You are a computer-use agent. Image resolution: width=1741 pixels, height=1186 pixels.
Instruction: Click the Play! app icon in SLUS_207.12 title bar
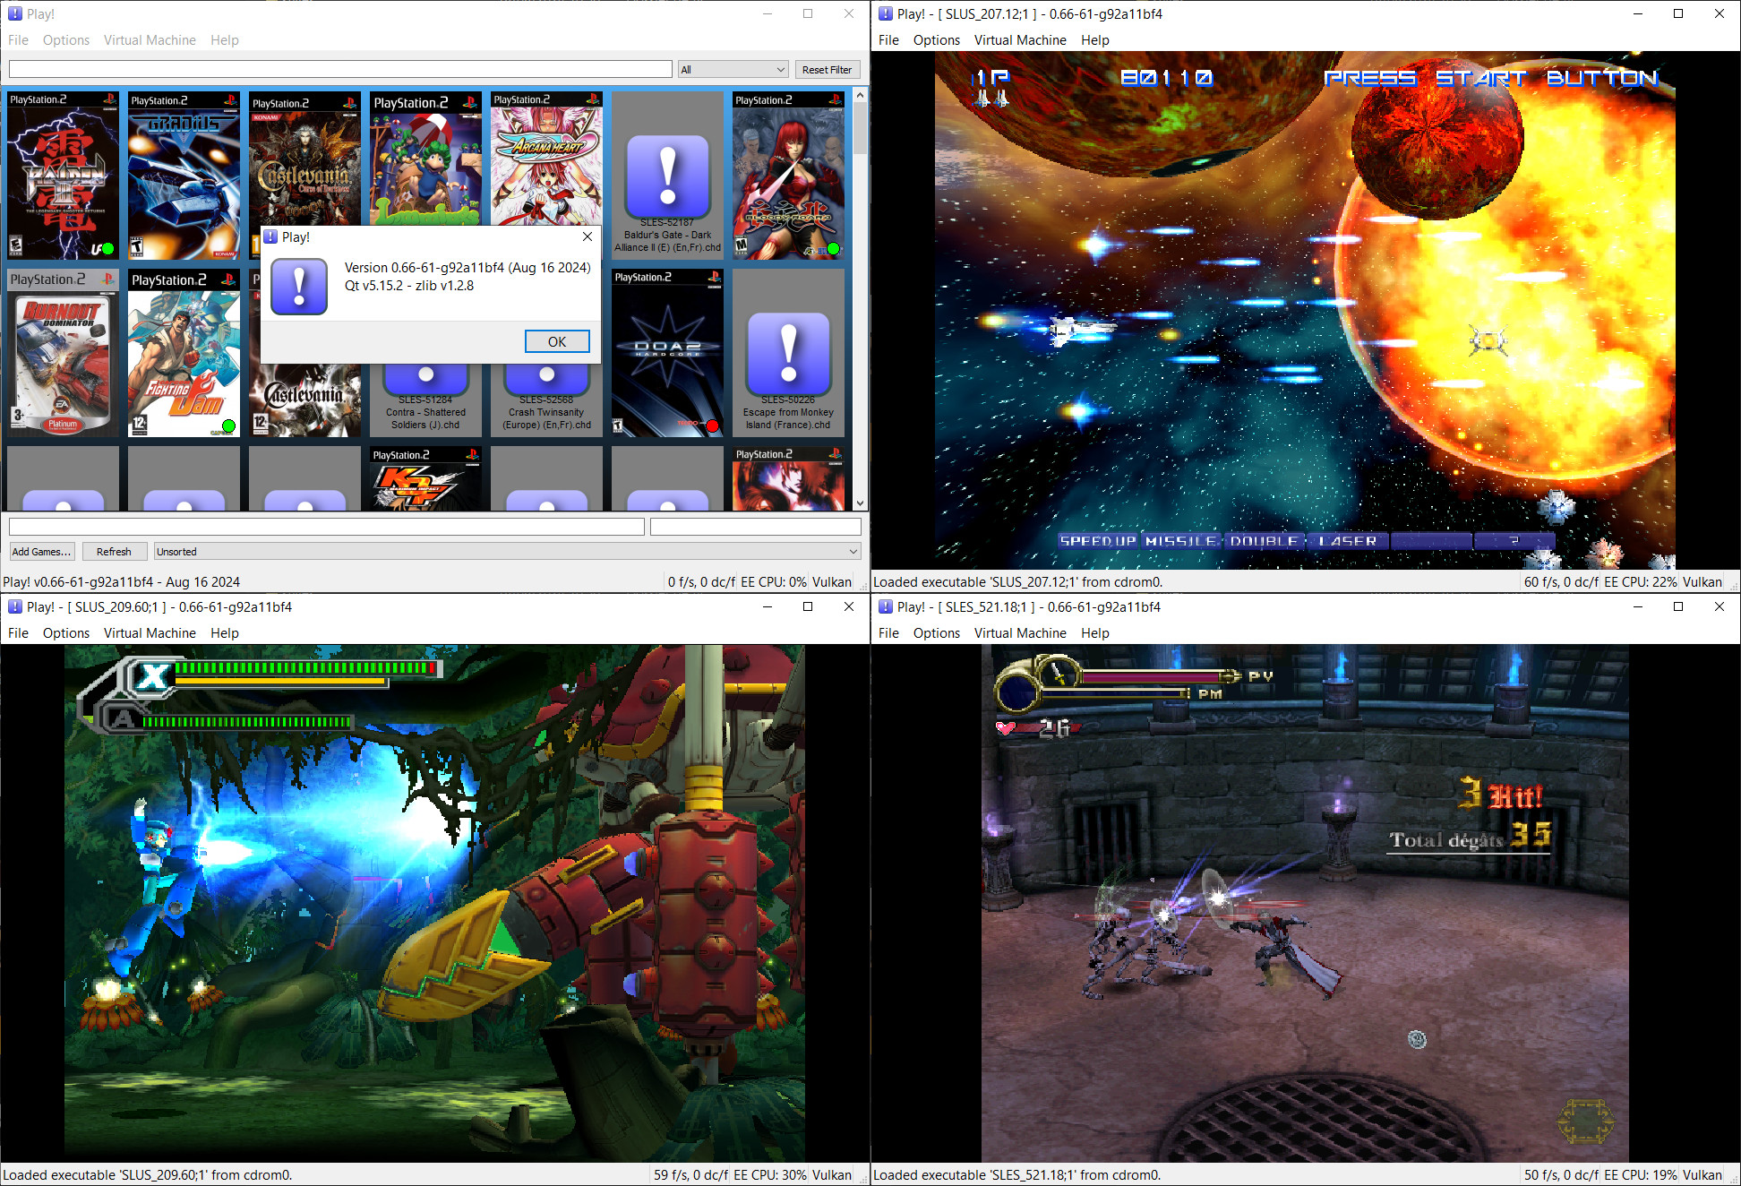click(885, 13)
